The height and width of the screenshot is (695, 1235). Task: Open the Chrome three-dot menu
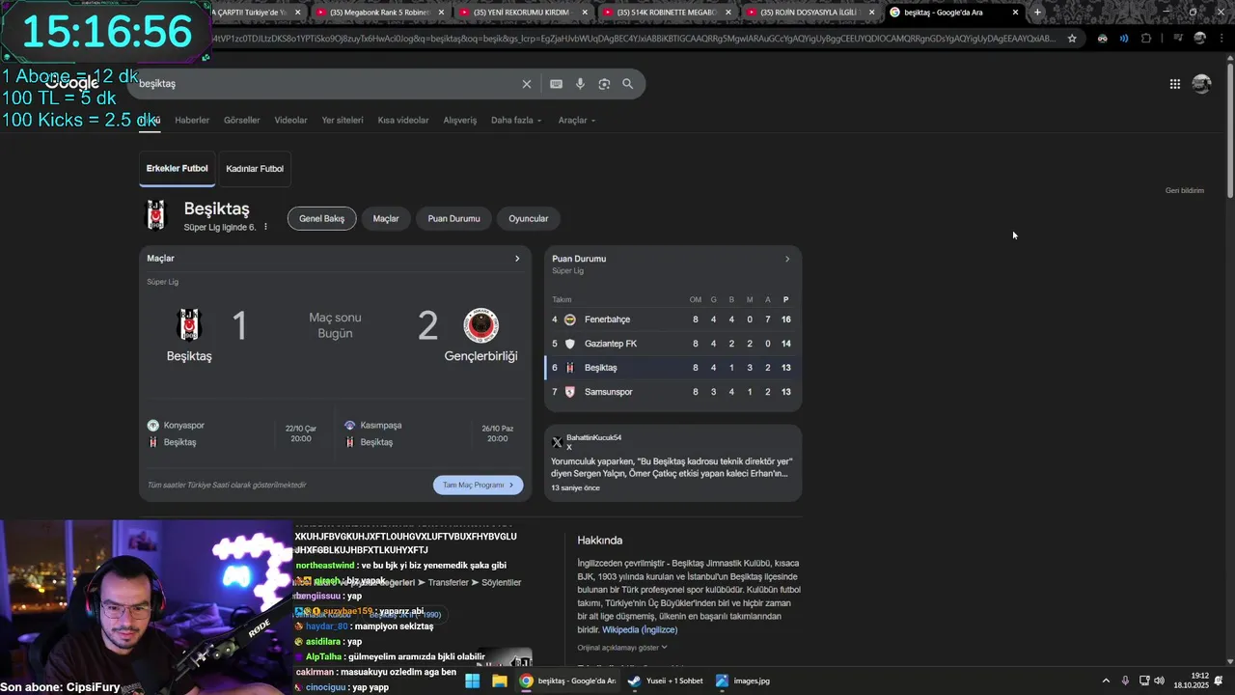click(x=1221, y=39)
